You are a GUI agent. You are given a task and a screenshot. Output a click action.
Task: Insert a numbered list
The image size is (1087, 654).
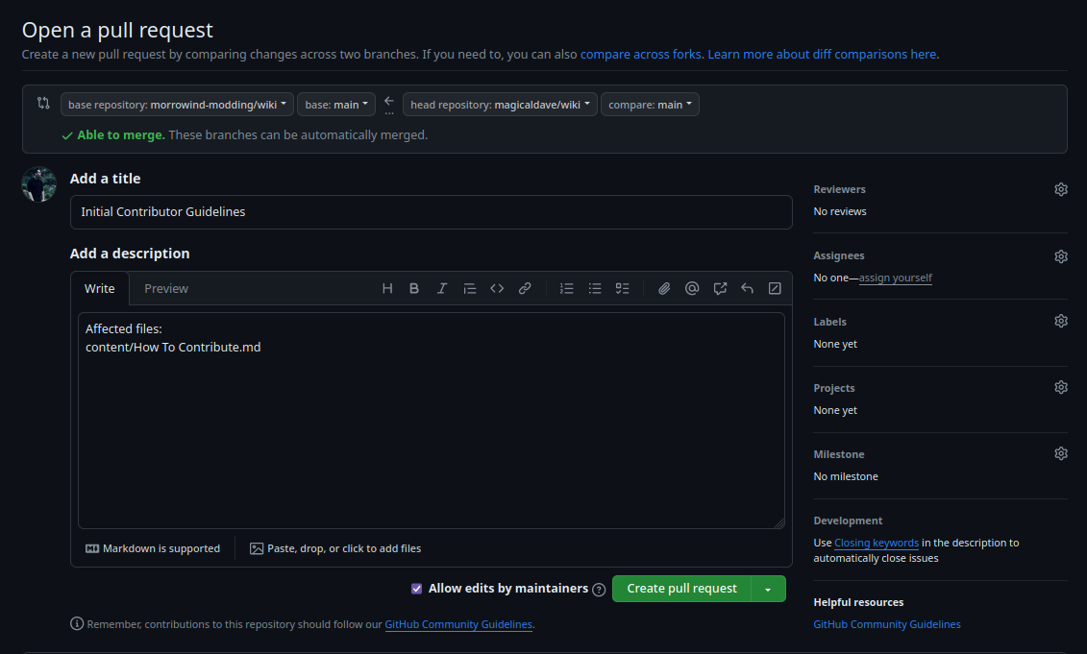pyautogui.click(x=566, y=288)
